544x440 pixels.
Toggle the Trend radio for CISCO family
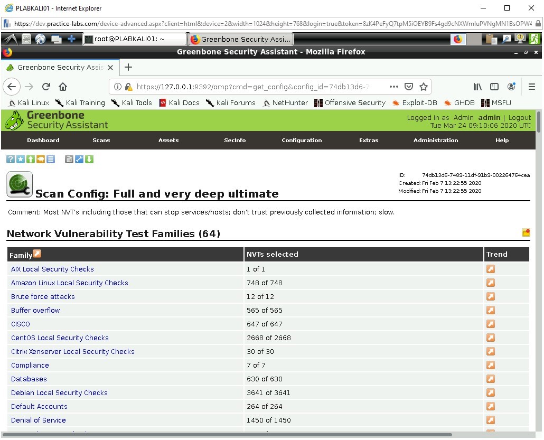(x=490, y=324)
